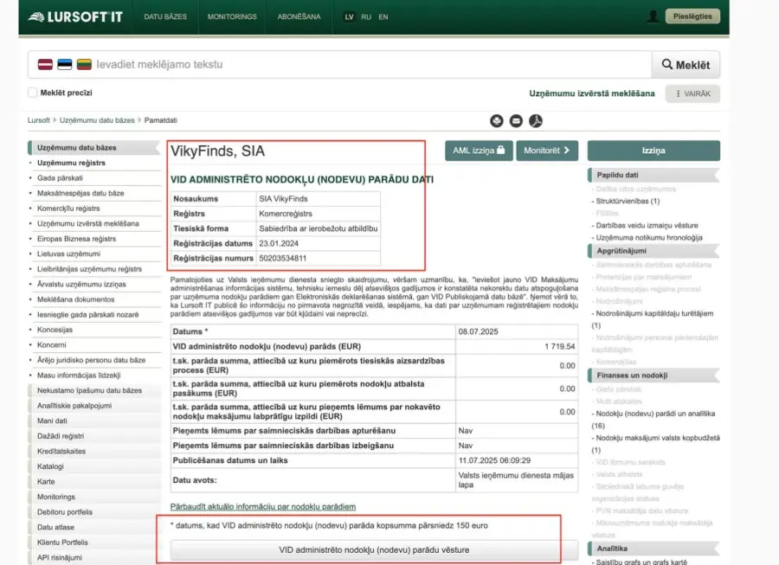Click the Monitorēt button

point(547,151)
